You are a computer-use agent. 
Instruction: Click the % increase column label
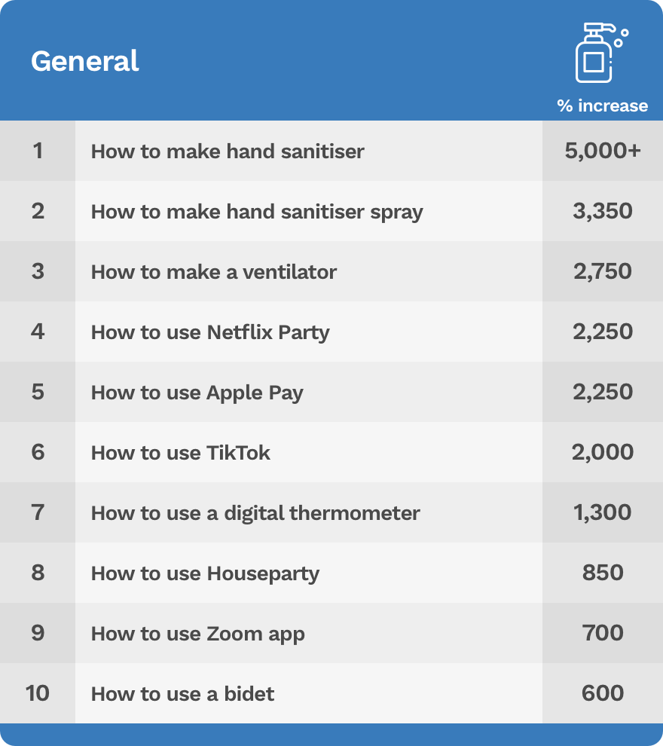[602, 105]
